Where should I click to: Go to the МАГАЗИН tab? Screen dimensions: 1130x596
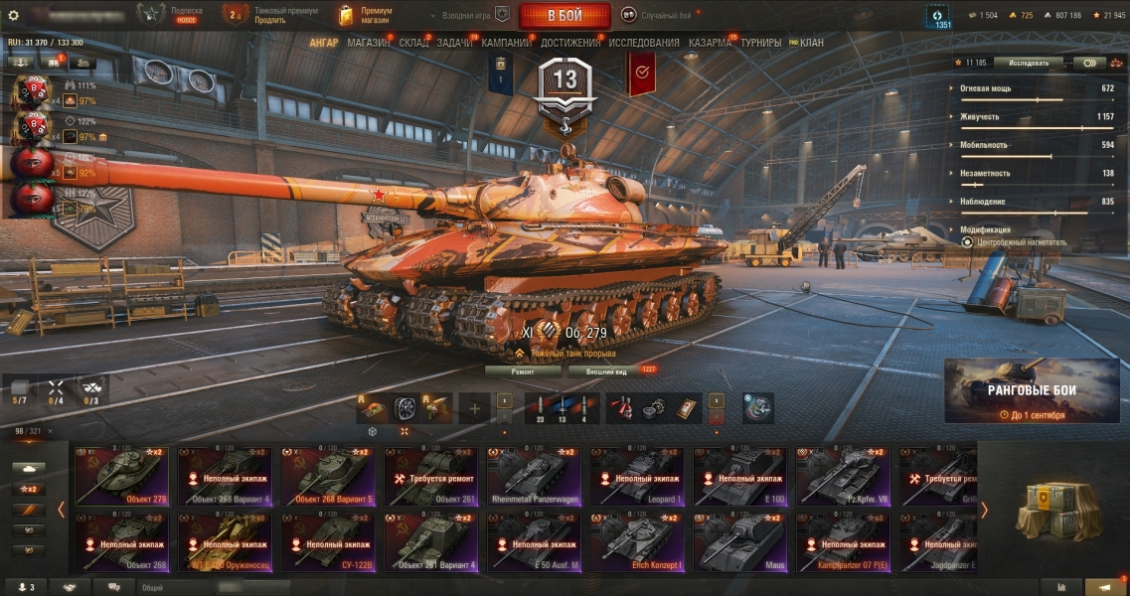[368, 44]
